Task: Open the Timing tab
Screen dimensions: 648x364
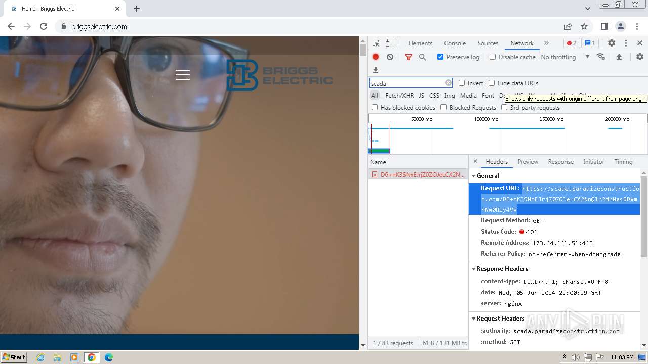Action: pos(623,162)
